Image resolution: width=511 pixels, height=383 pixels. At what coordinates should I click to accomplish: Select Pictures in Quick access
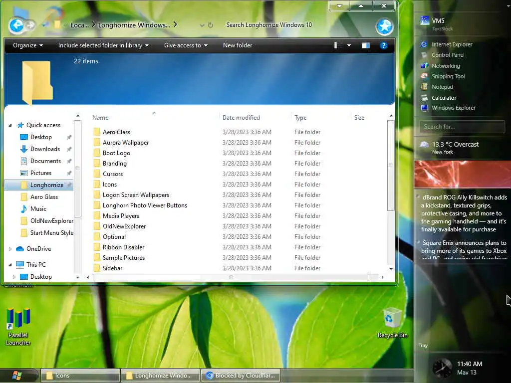click(x=41, y=173)
